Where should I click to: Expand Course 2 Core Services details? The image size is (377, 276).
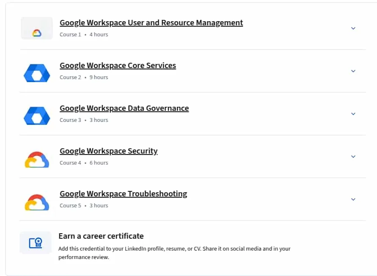tap(353, 71)
